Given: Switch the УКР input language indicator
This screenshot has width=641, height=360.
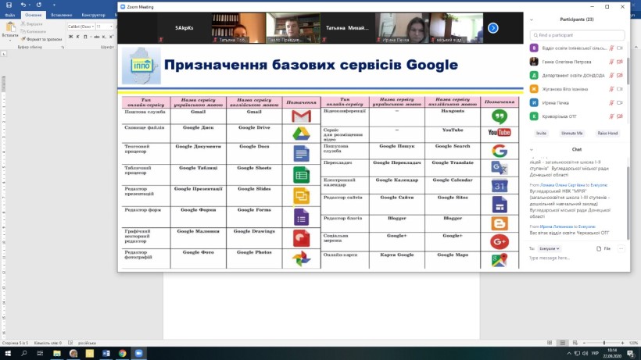Looking at the screenshot, I should coord(595,354).
